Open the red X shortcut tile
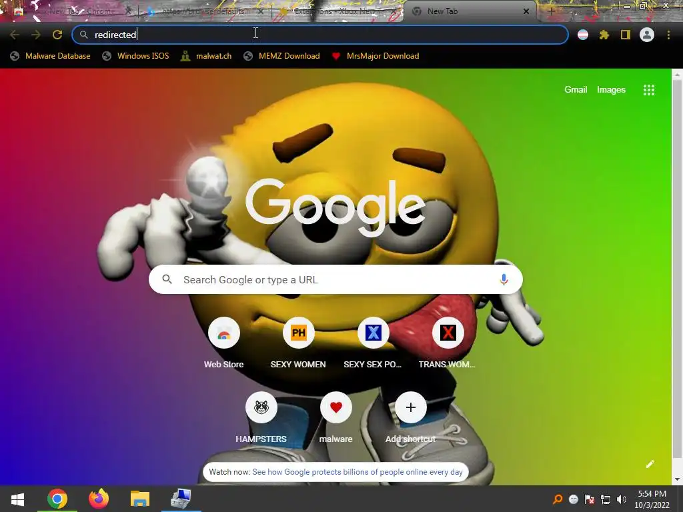This screenshot has width=683, height=512. (448, 333)
